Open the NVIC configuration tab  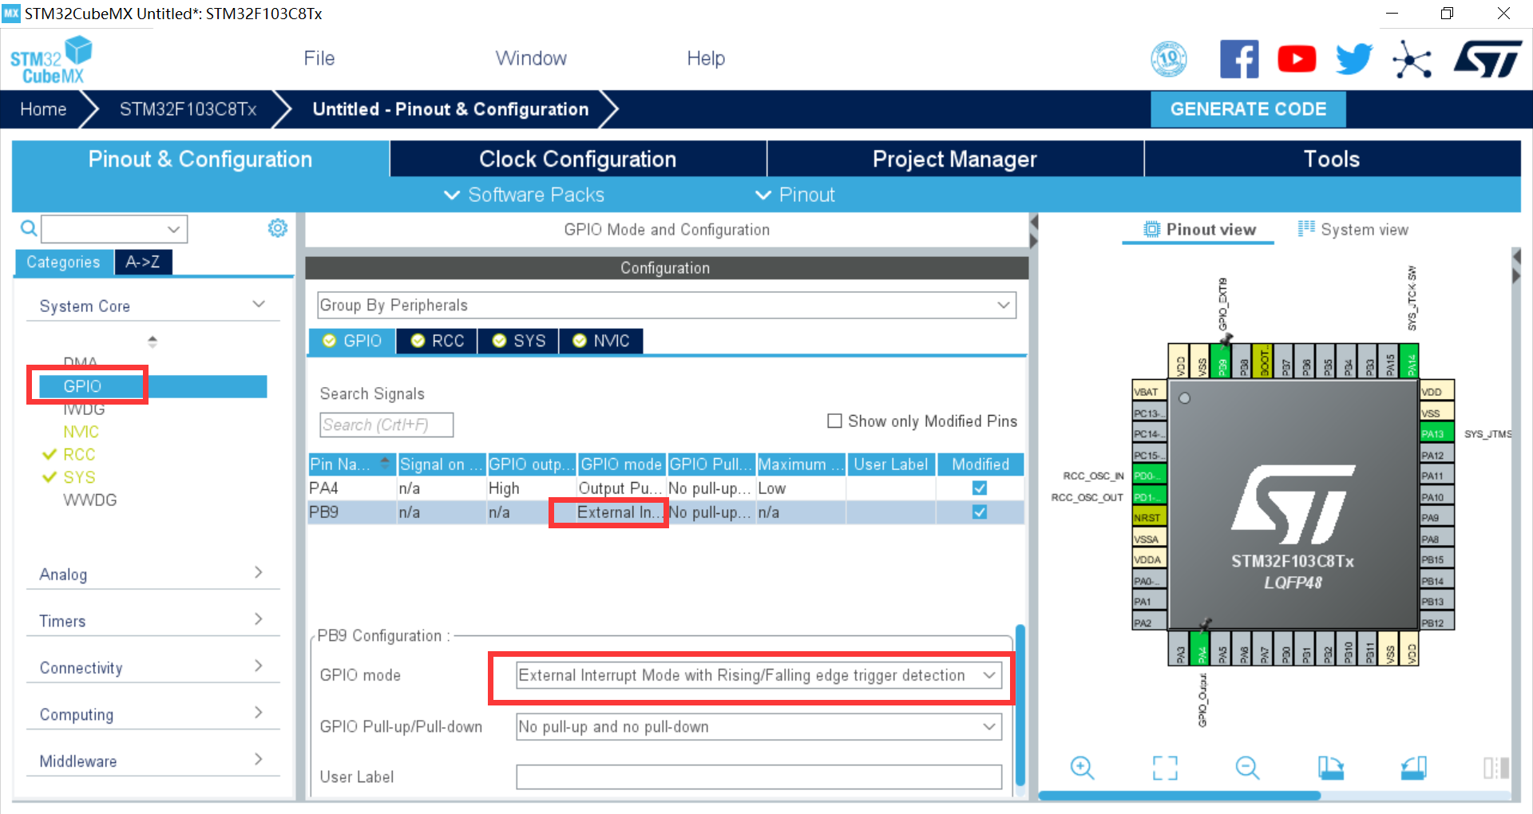tap(601, 341)
